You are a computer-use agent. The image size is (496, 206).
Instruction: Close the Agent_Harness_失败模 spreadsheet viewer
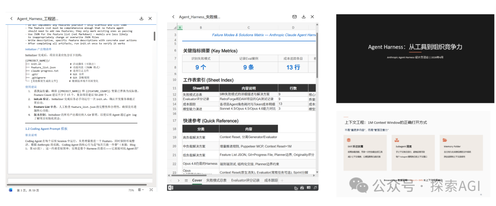click(313, 17)
